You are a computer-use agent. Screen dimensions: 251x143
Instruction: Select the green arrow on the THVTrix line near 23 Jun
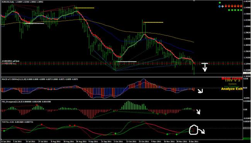click(4, 131)
